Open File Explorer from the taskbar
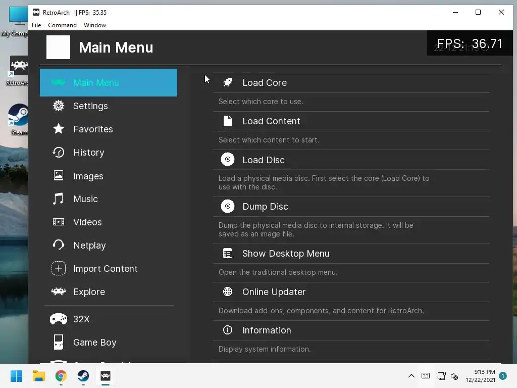 click(38, 376)
